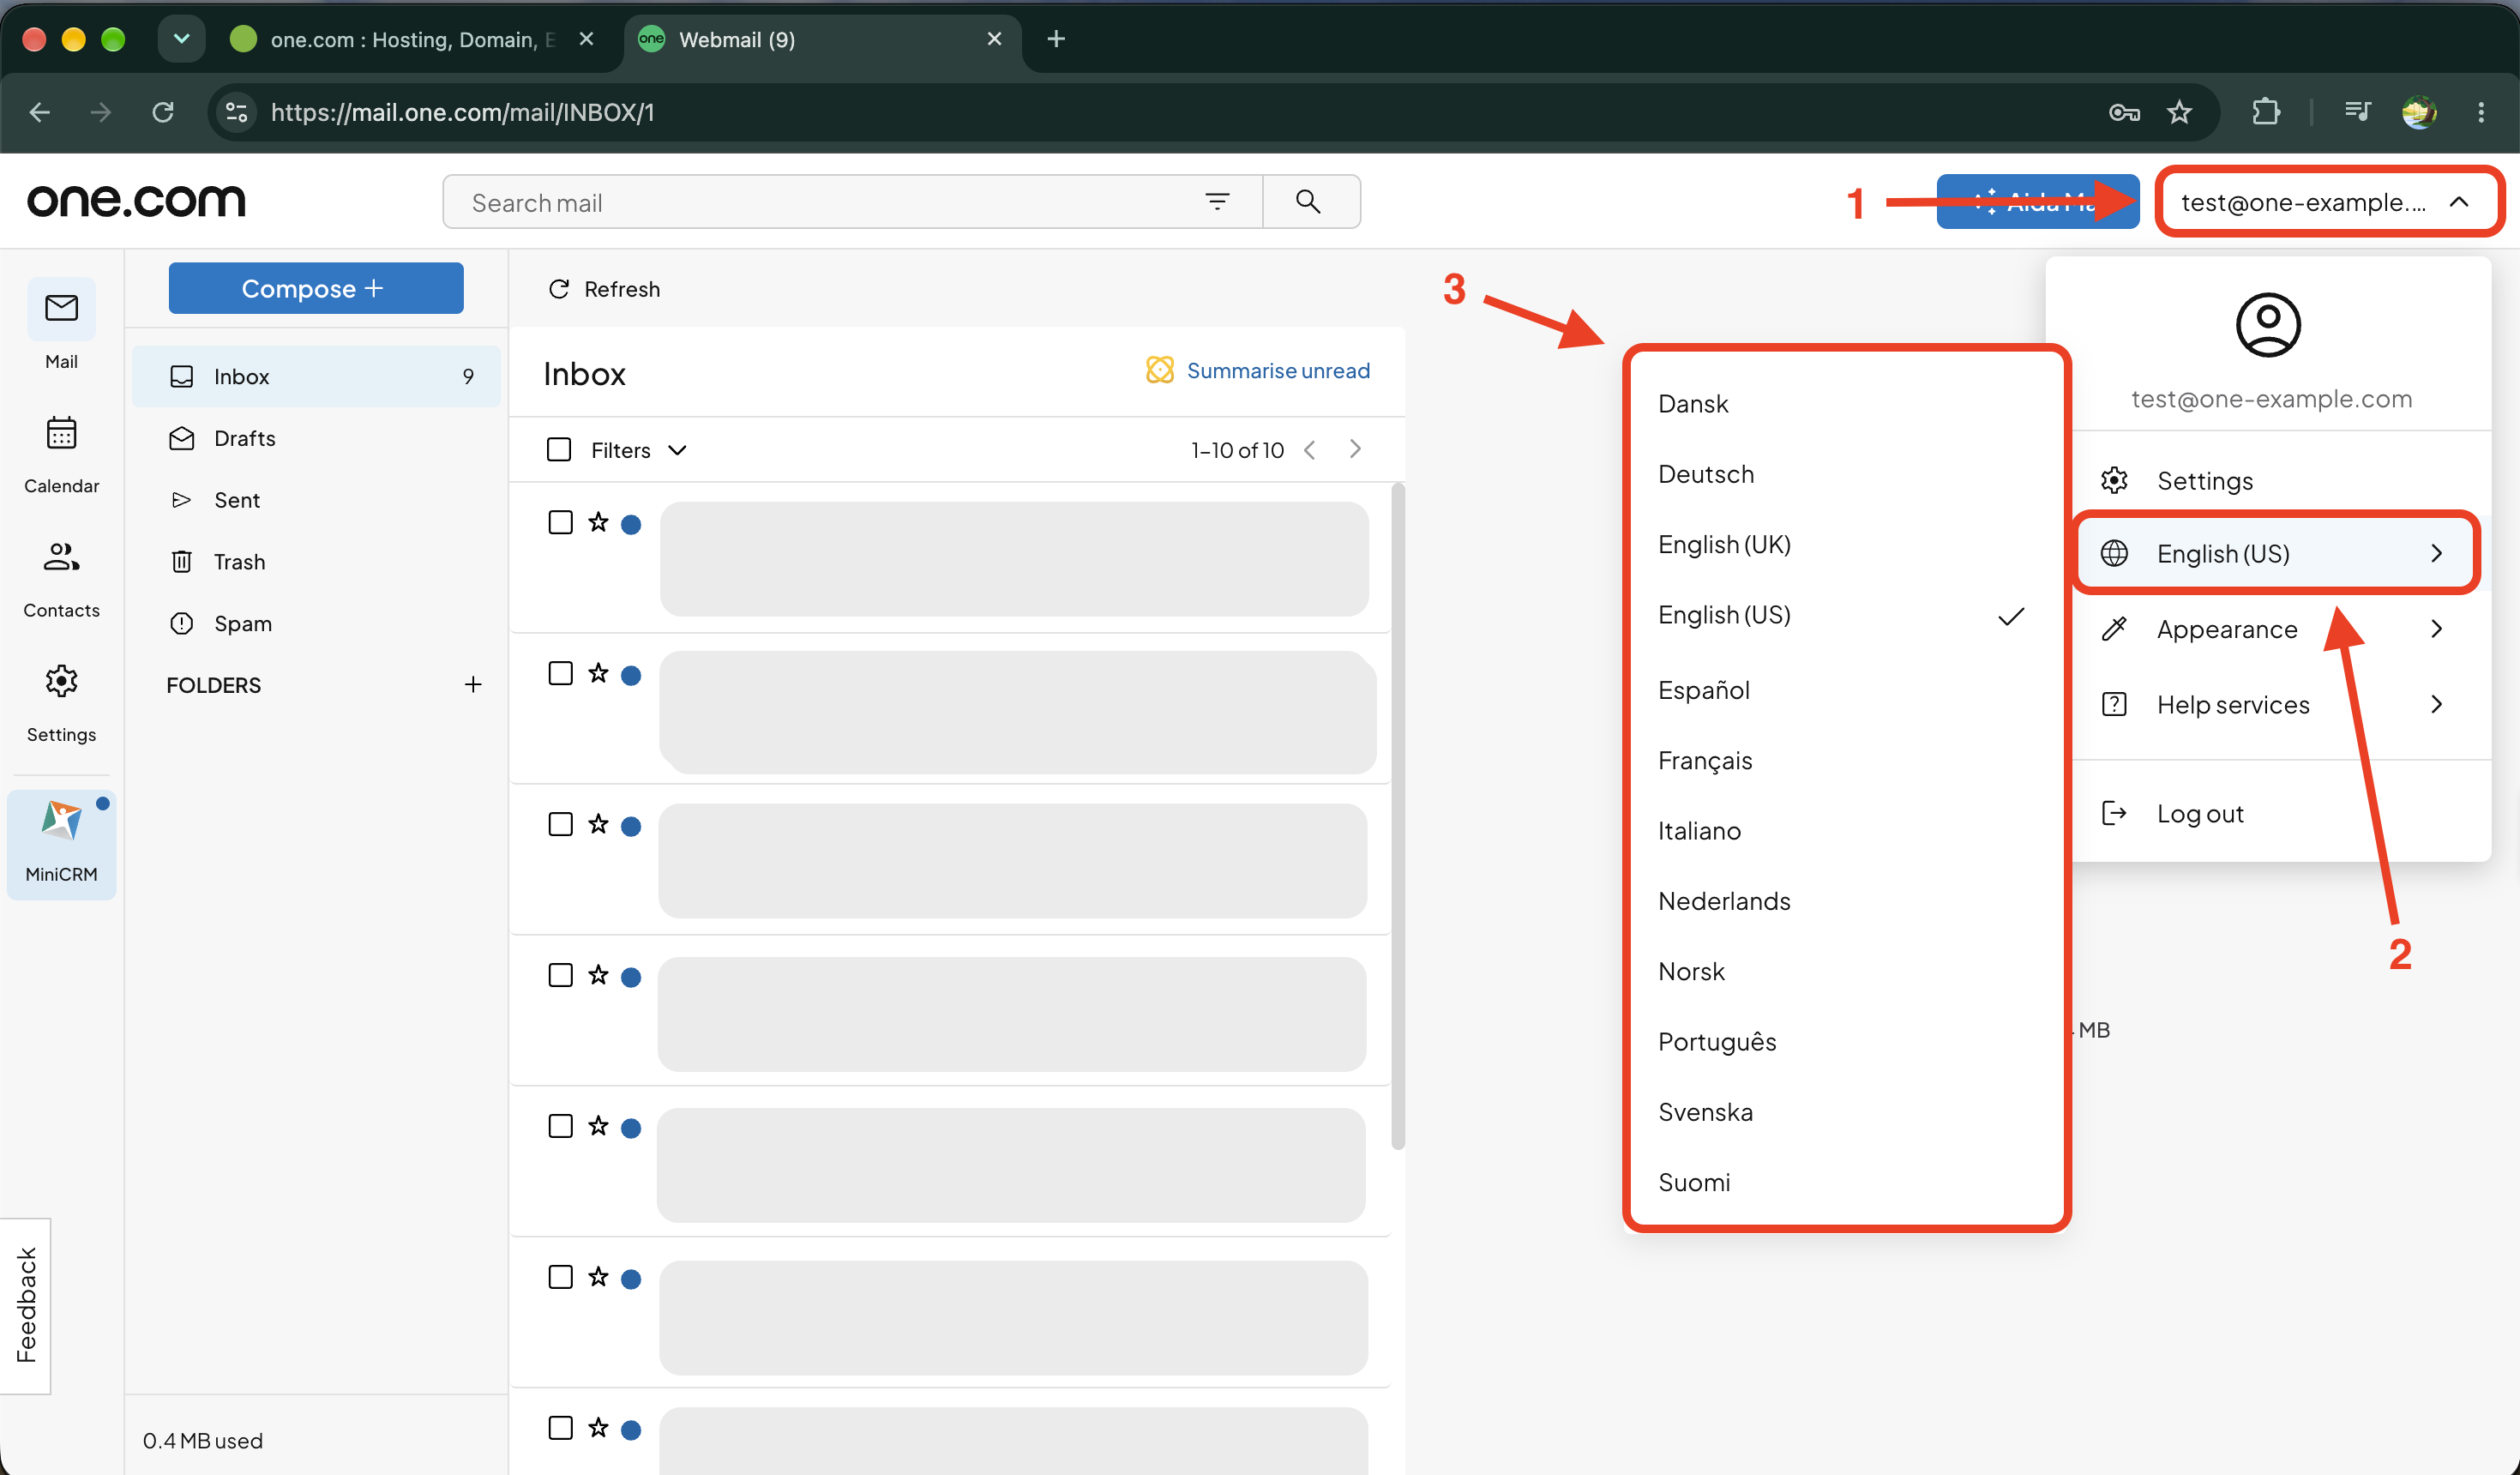Open the Inbox folder
2520x1475 pixels.
click(x=316, y=376)
